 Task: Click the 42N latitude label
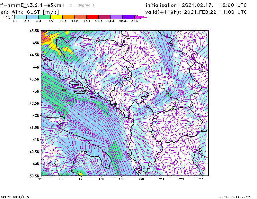coord(36,116)
